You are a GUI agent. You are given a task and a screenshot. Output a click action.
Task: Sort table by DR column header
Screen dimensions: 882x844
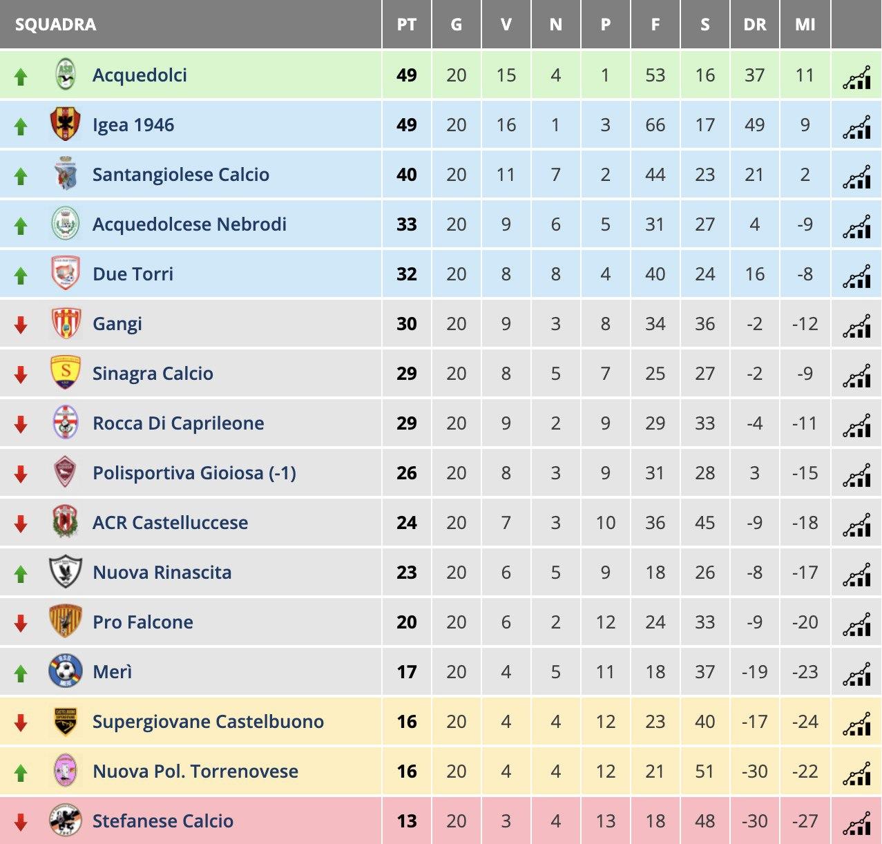coord(755,25)
